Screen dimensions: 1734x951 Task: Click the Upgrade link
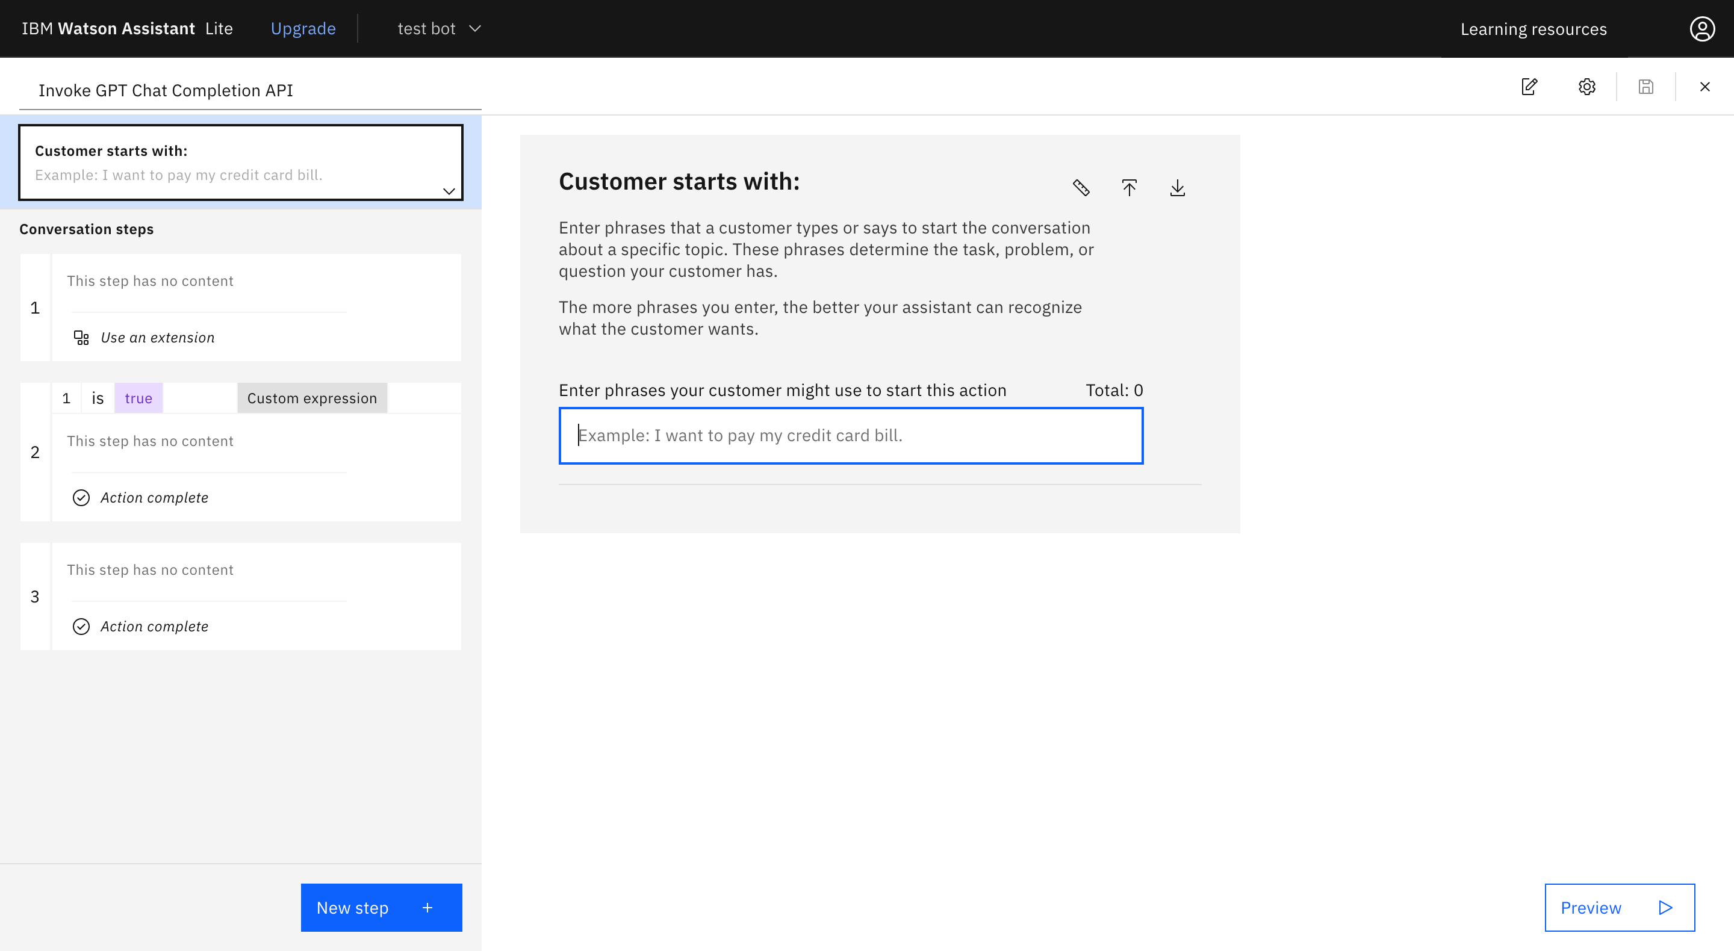(x=303, y=29)
